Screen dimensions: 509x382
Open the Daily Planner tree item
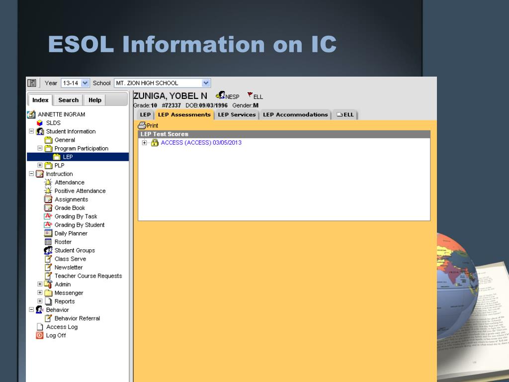point(71,233)
